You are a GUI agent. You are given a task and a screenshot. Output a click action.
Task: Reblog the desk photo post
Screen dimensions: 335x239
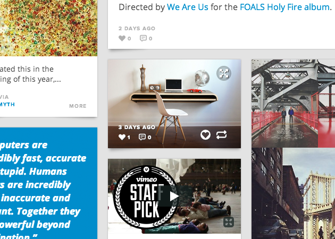click(221, 135)
